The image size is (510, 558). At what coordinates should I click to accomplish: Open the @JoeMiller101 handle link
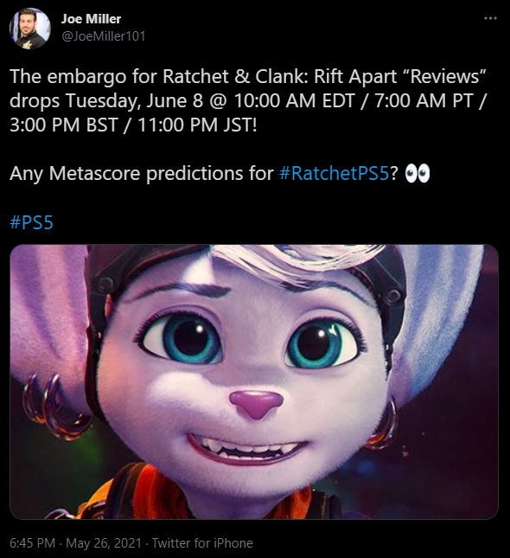pyautogui.click(x=104, y=36)
